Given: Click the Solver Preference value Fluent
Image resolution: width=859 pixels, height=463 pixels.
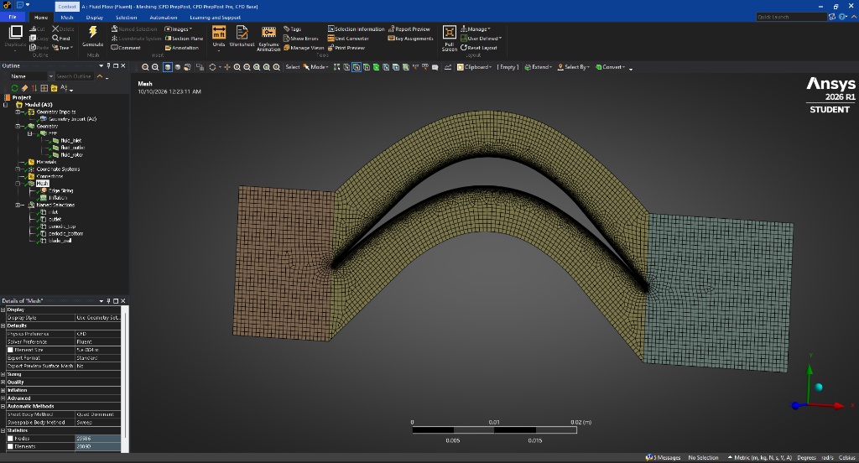Looking at the screenshot, I should tap(97, 342).
